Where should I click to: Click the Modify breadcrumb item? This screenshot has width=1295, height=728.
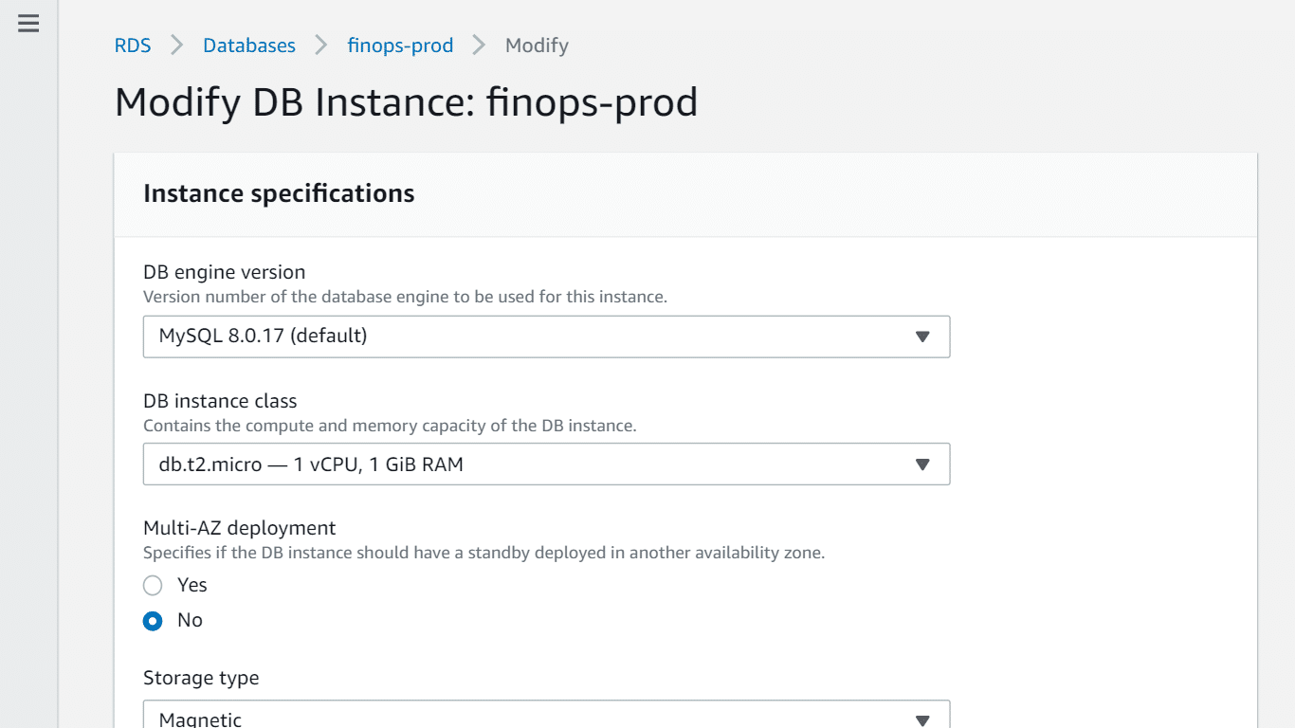click(x=537, y=45)
